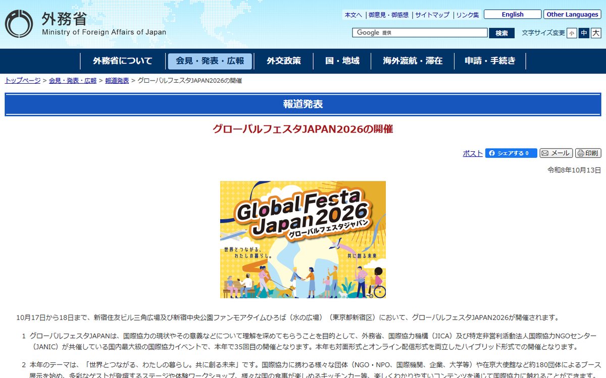
Task: Switch to the English site
Action: point(513,15)
